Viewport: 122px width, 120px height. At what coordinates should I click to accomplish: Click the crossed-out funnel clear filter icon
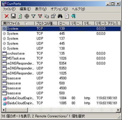click(x=40, y=16)
